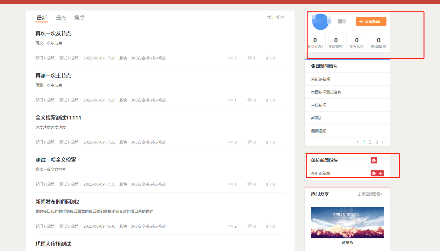
Task: Open the 焦点 tab
Action: pyautogui.click(x=79, y=18)
